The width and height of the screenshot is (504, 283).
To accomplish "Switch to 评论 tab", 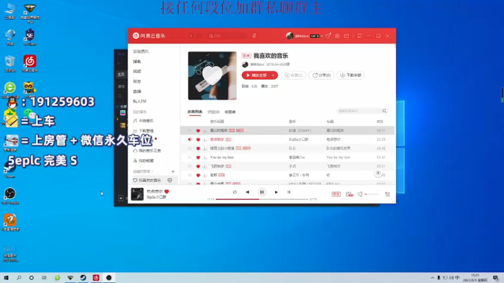I will [x=214, y=112].
